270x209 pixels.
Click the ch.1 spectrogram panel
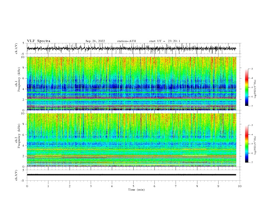pos(131,83)
